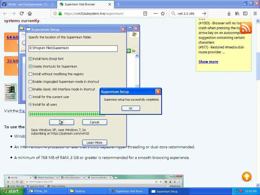Select the Supermium Web Browser tab
260x195 pixels.
[85, 4]
